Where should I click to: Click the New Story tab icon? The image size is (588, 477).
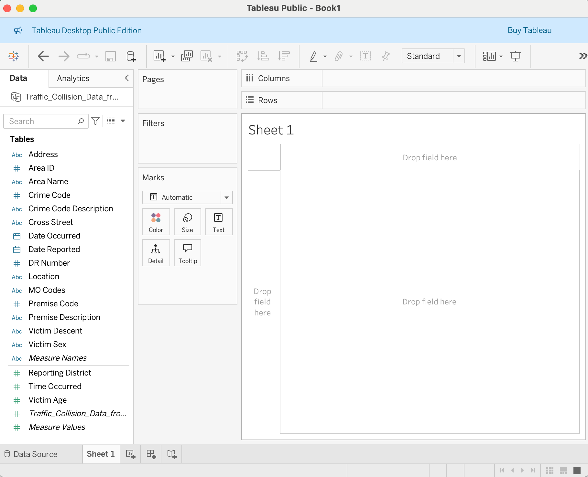(x=172, y=454)
